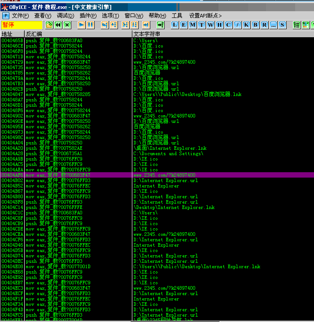Open the Windows (W) button
Viewport: 314px width, 322px height.
tap(210, 25)
